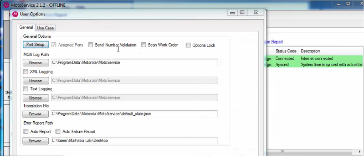Toggle the Assigned Ports checkbox
Image resolution: width=364 pixels, height=157 pixels.
coord(54,45)
